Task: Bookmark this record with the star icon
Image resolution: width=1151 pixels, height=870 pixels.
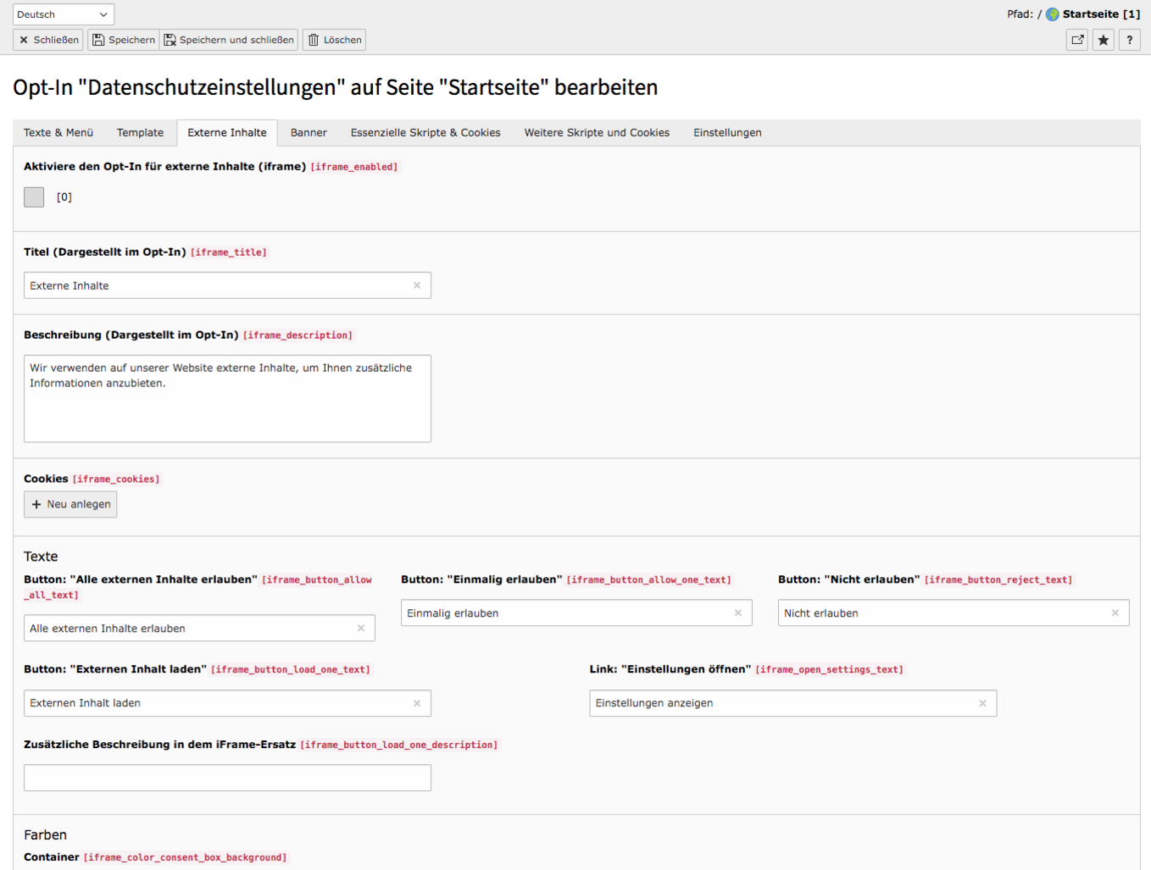Action: tap(1103, 40)
